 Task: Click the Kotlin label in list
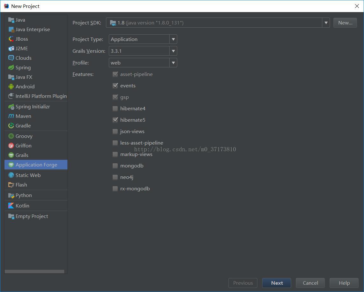point(22,206)
